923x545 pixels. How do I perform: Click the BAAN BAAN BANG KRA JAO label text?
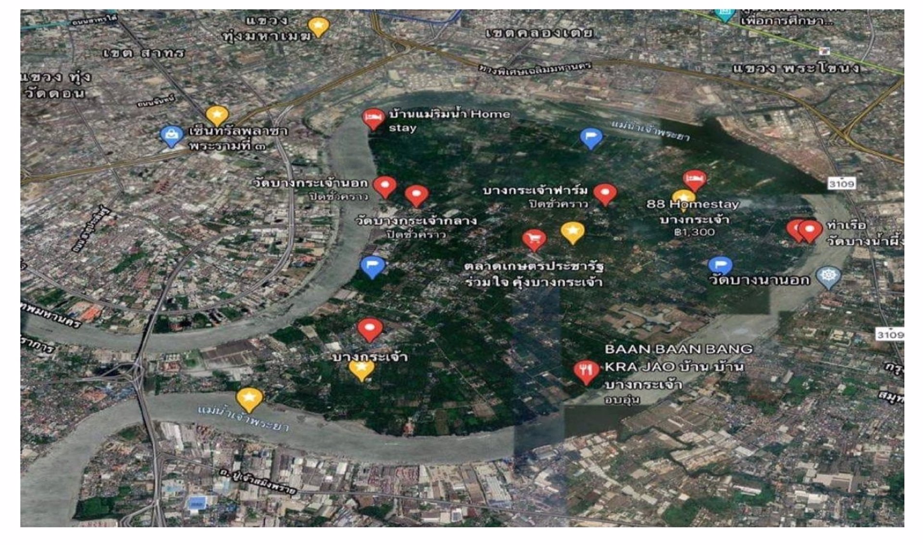click(x=678, y=358)
